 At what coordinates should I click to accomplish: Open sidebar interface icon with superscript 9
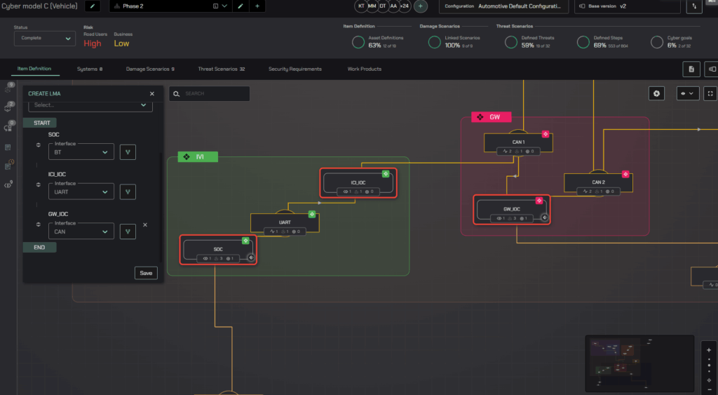8,185
